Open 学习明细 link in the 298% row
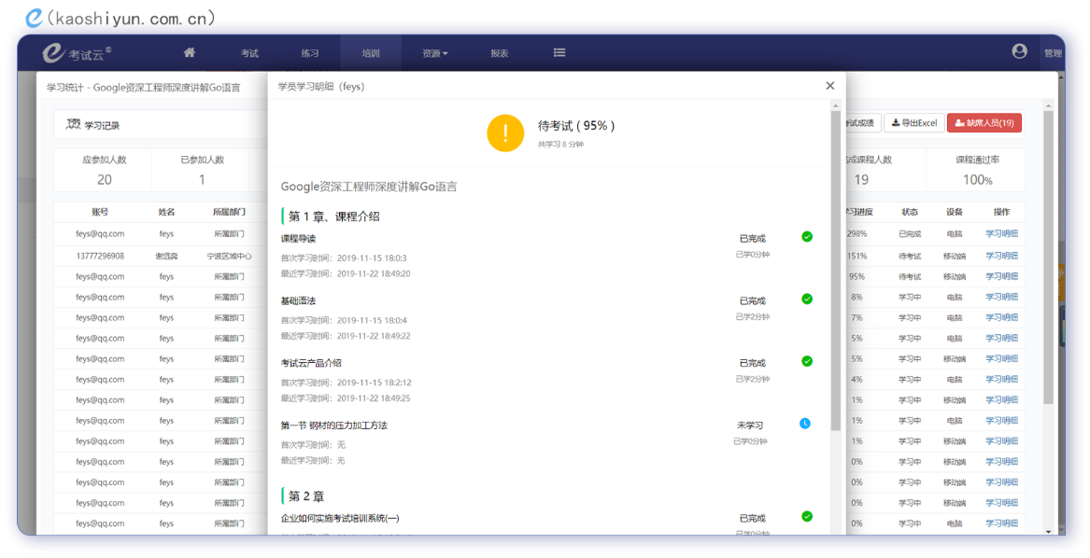The width and height of the screenshot is (1090, 558). point(1001,234)
